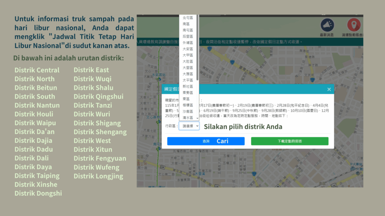Viewport: 385px width, 216px height.
Task: Select 太平區 from the district list
Action: pos(188,80)
